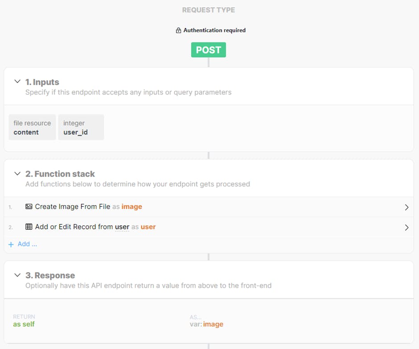Open Add or Edit Record step arrow

tap(406, 227)
